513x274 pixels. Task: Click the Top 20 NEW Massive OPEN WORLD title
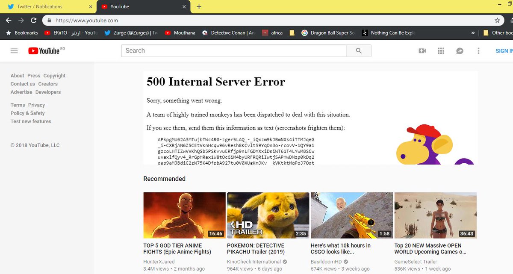[430, 249]
